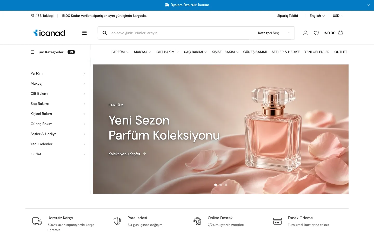This screenshot has height=233, width=374.
Task: Open the USD currency dropdown
Action: point(338,16)
